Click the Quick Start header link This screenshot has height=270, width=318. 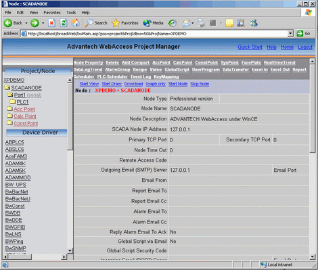pos(250,47)
